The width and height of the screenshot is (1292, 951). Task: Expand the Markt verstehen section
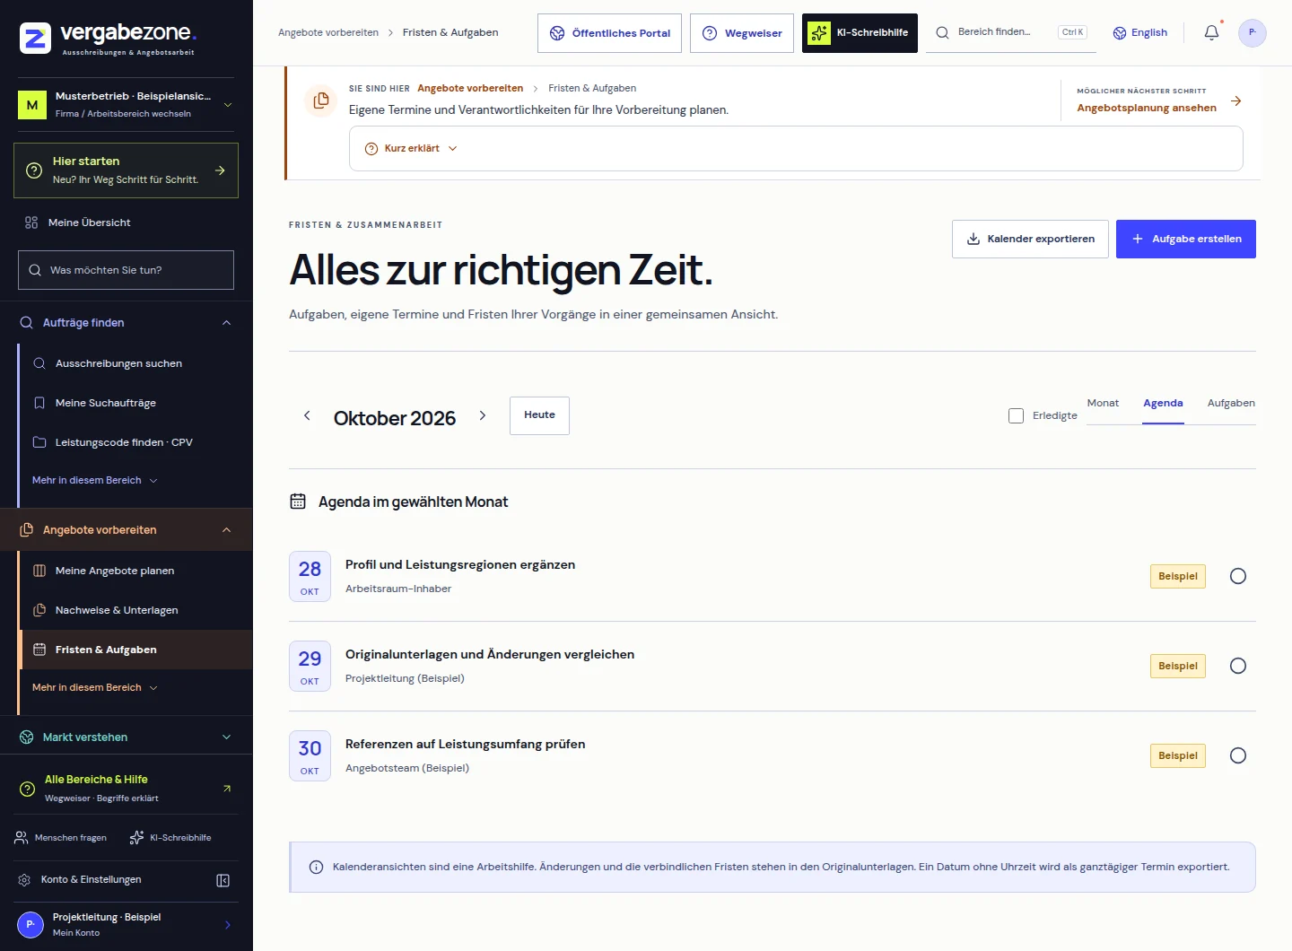tap(126, 737)
